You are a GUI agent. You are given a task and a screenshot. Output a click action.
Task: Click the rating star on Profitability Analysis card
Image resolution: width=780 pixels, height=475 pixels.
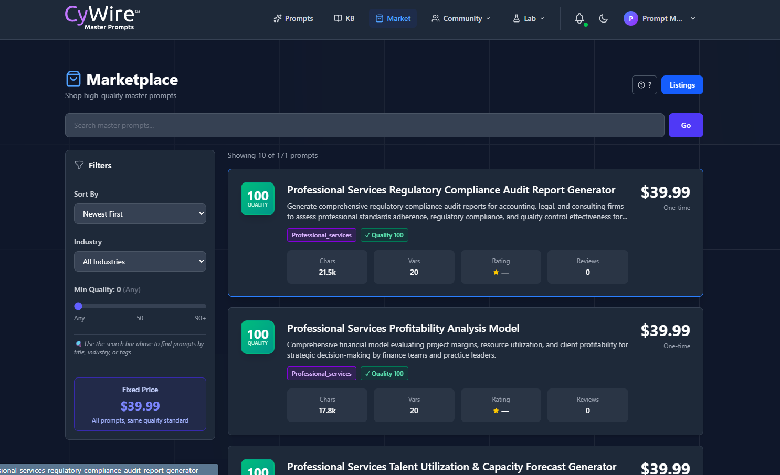(496, 411)
